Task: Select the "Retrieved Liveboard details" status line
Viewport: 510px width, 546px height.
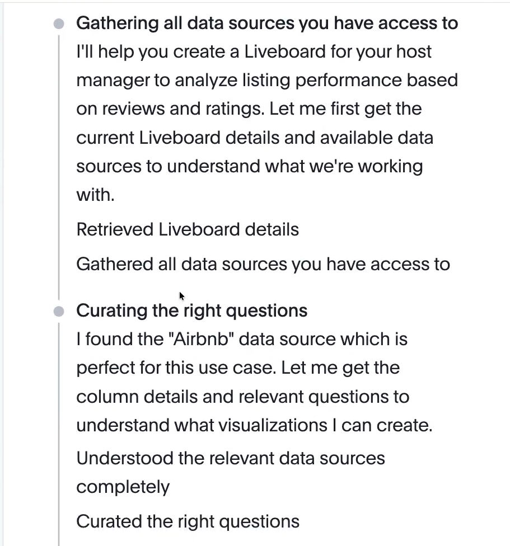Action: pos(188,229)
